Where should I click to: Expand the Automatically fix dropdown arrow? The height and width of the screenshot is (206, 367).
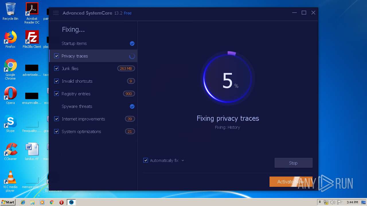183,161
